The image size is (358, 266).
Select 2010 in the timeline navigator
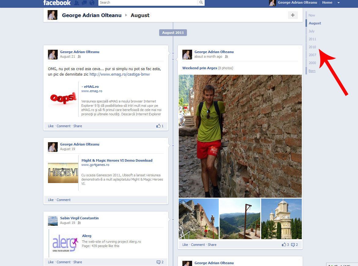(x=312, y=47)
